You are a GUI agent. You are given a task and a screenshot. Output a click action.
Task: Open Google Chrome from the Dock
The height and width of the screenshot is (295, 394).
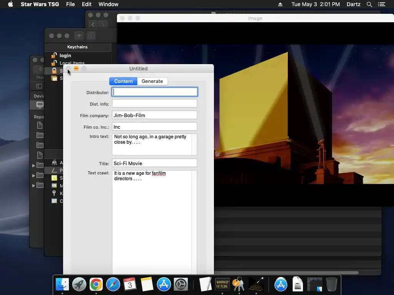[96, 285]
